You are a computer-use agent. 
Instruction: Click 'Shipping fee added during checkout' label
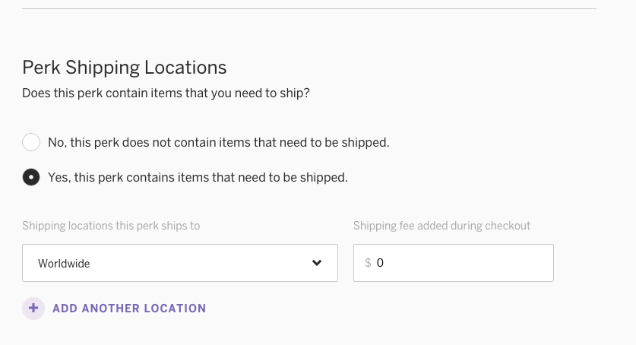coord(441,226)
